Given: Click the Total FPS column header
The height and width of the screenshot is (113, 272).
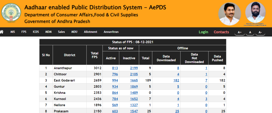Looking at the screenshot, I should (95, 55).
